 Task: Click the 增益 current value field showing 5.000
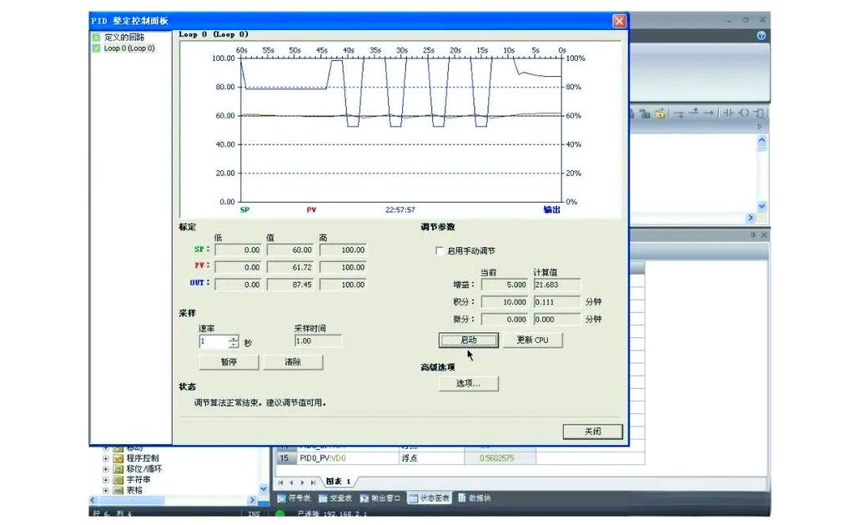coord(505,285)
